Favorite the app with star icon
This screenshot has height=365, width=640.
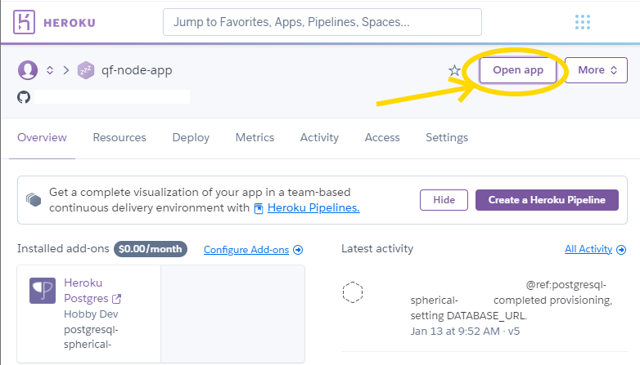[x=454, y=71]
